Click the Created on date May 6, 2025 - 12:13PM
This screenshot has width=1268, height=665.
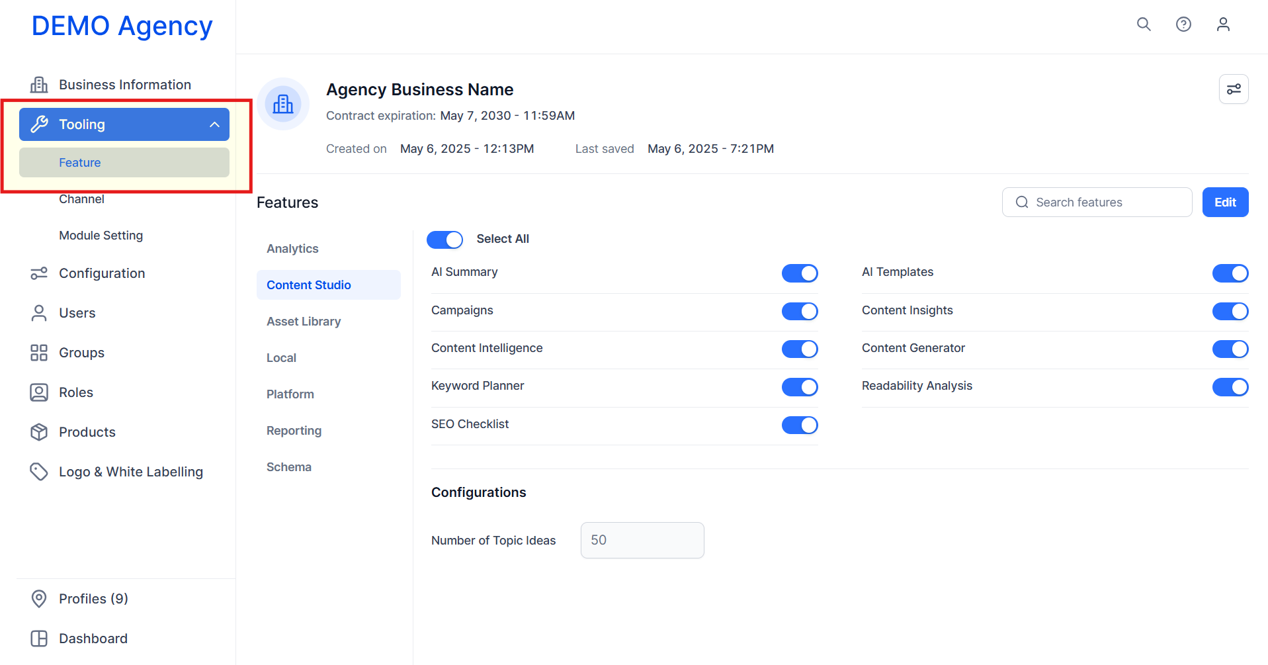tap(467, 149)
